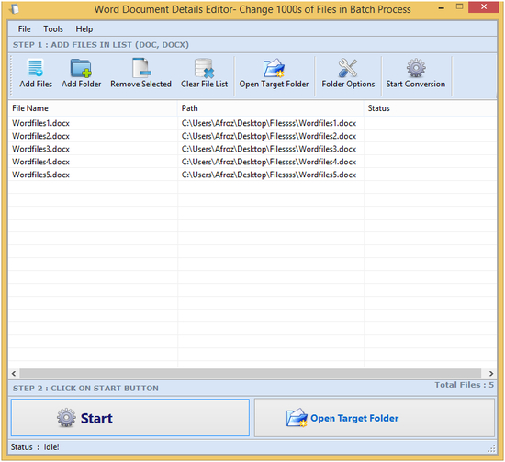The image size is (505, 462).
Task: Click the horizontal scrollbar left arrow
Action: point(14,374)
